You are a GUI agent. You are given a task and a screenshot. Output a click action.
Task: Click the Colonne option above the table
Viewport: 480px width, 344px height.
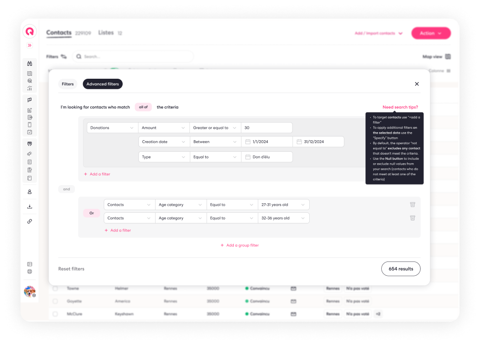pyautogui.click(x=439, y=71)
